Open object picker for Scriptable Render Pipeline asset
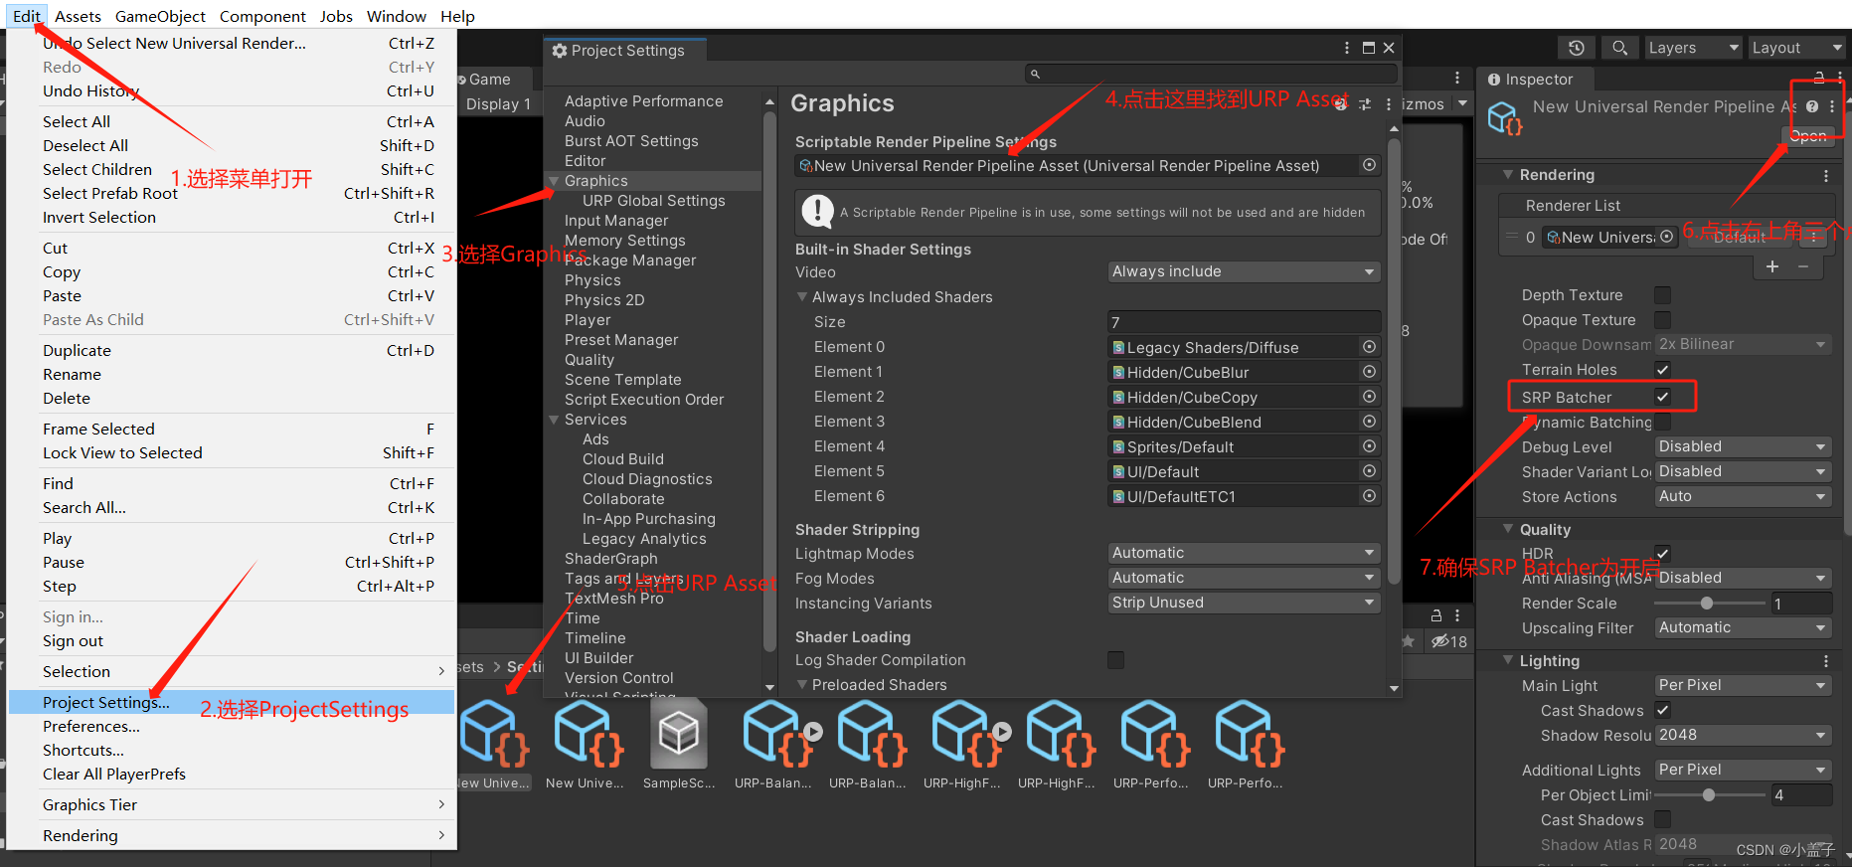Screen dimensions: 1852x867 (x=1369, y=165)
